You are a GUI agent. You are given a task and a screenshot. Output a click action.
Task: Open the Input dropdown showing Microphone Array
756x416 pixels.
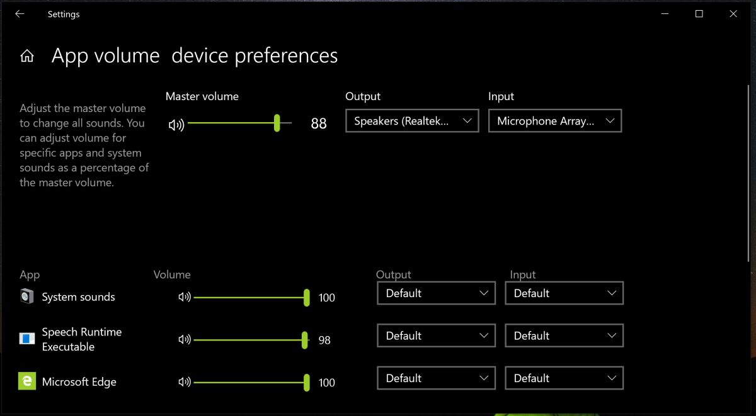point(554,120)
